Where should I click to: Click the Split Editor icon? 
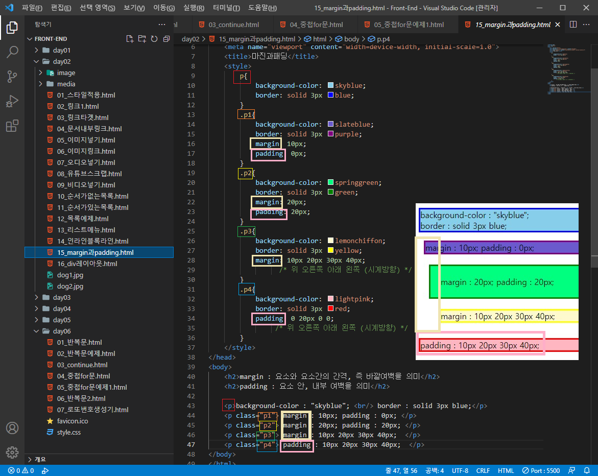click(x=573, y=25)
